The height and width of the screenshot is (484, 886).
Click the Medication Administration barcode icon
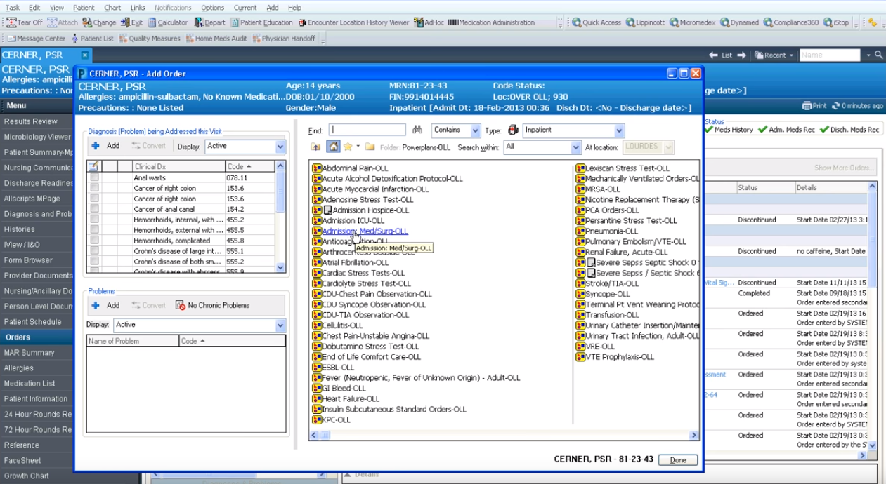click(452, 22)
